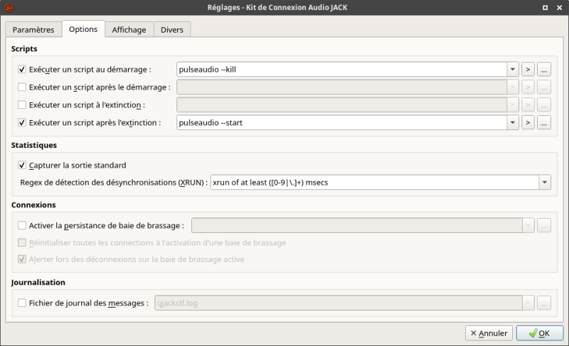
Task: Browse for after-shutdown script with '...' button
Action: [x=543, y=122]
